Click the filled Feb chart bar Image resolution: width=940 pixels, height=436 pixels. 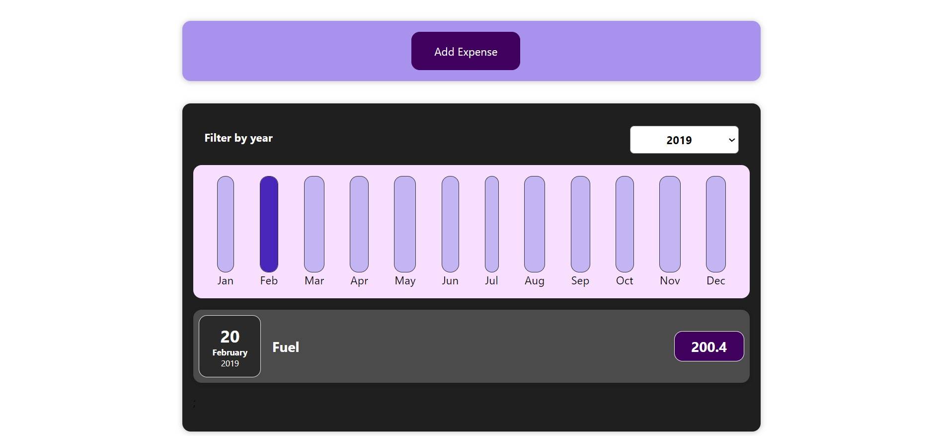[x=269, y=224]
